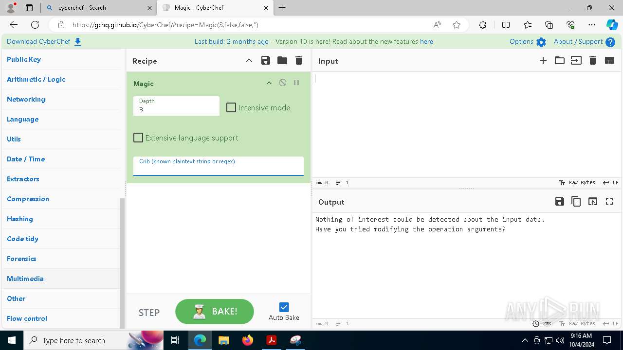Viewport: 623px width, 350px height.
Task: Expand Utils operations category
Action: 61,139
